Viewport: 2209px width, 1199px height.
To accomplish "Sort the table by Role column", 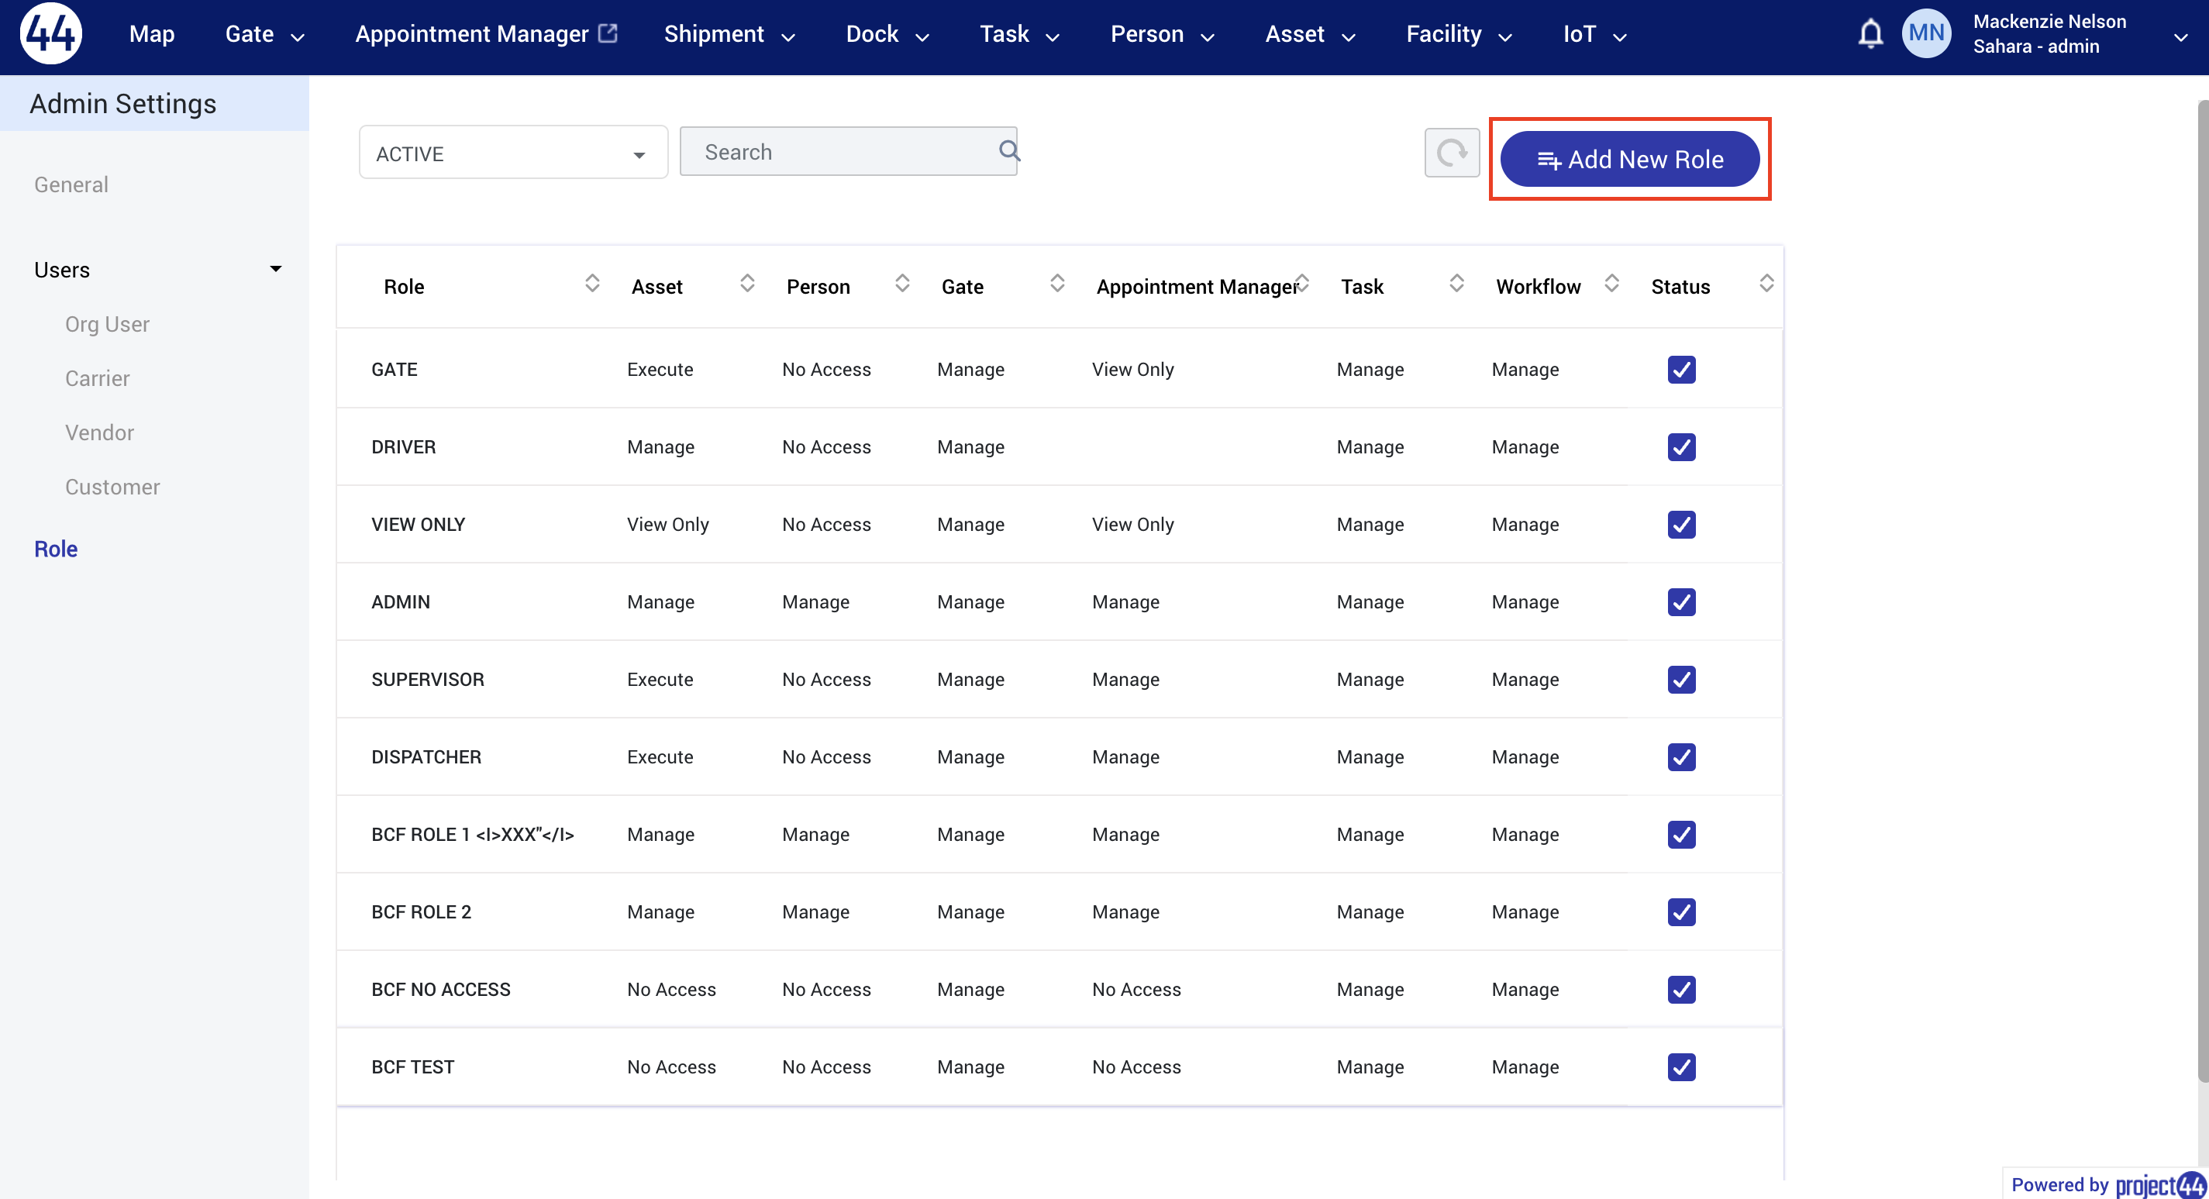I will (x=591, y=283).
